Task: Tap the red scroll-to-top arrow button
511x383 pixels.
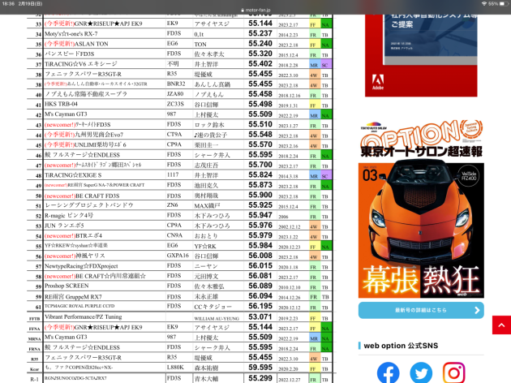Action: coord(501,325)
